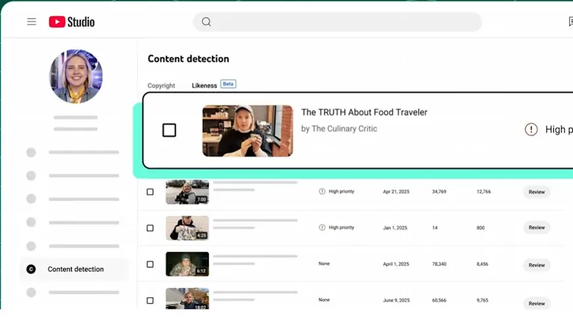Open The TRUTH About Food Traveler title
This screenshot has height=320, width=573.
(x=364, y=113)
